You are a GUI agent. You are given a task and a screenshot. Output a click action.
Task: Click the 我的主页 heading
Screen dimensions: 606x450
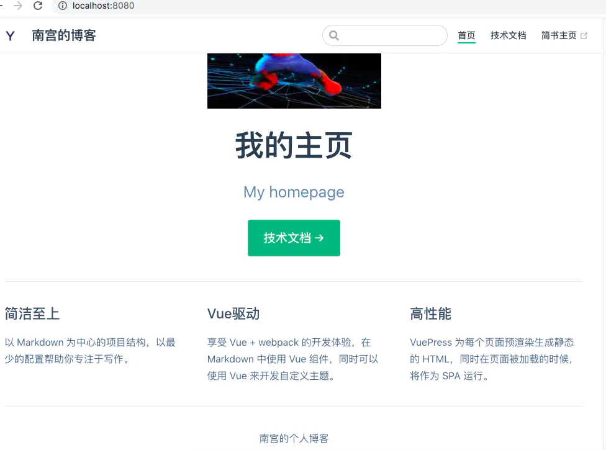(294, 145)
